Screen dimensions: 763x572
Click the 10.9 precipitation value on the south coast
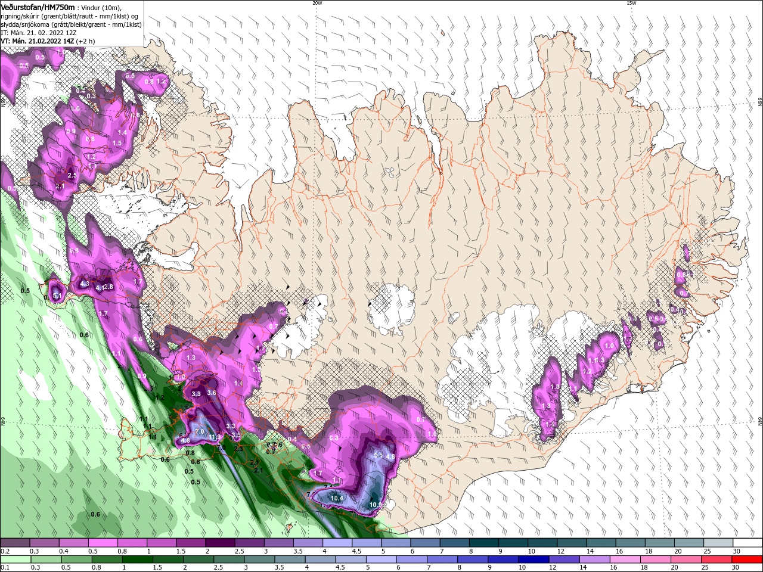tap(375, 505)
